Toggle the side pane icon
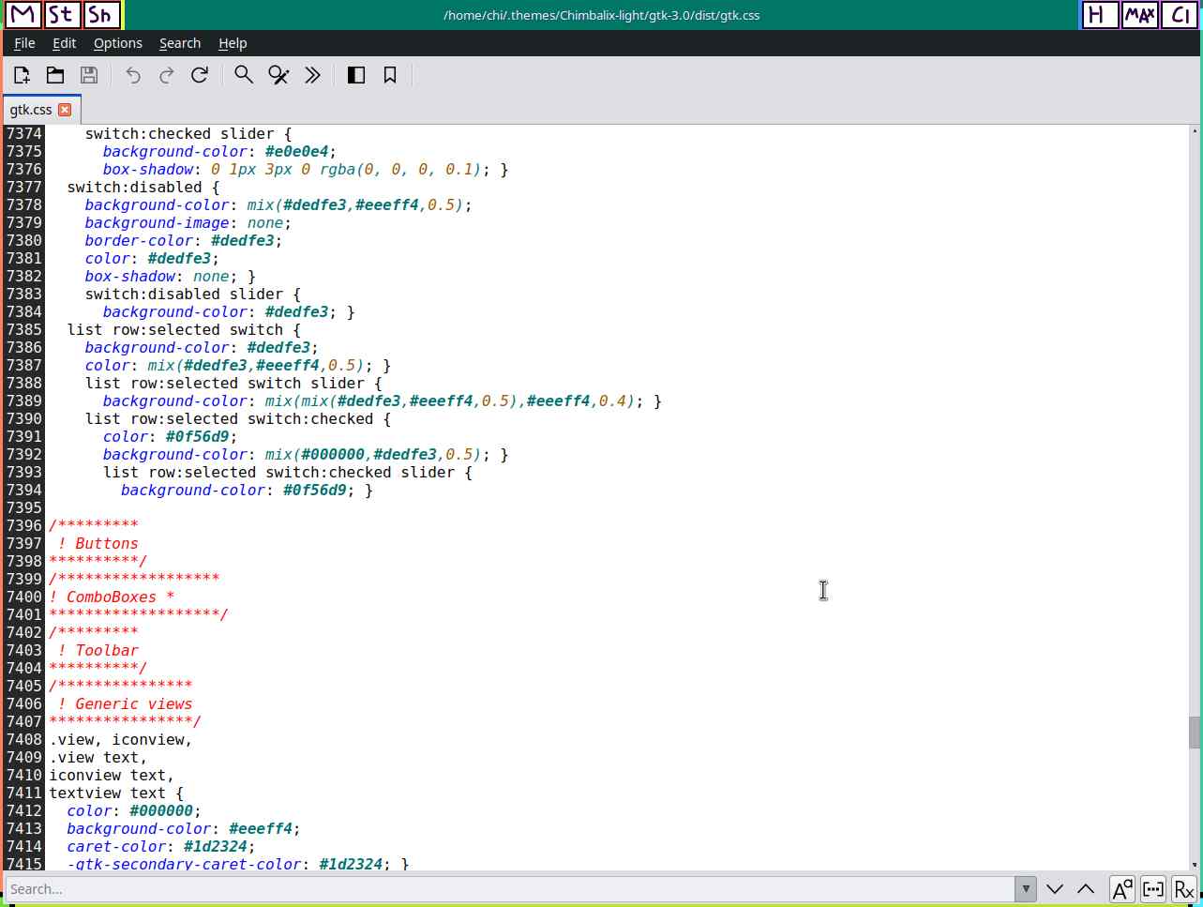This screenshot has width=1203, height=907. pos(356,75)
